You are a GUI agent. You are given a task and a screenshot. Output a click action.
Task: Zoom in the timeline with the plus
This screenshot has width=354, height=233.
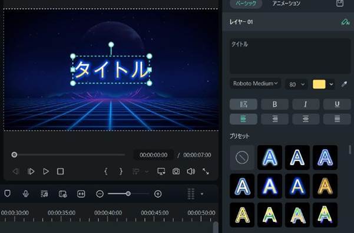click(x=158, y=193)
